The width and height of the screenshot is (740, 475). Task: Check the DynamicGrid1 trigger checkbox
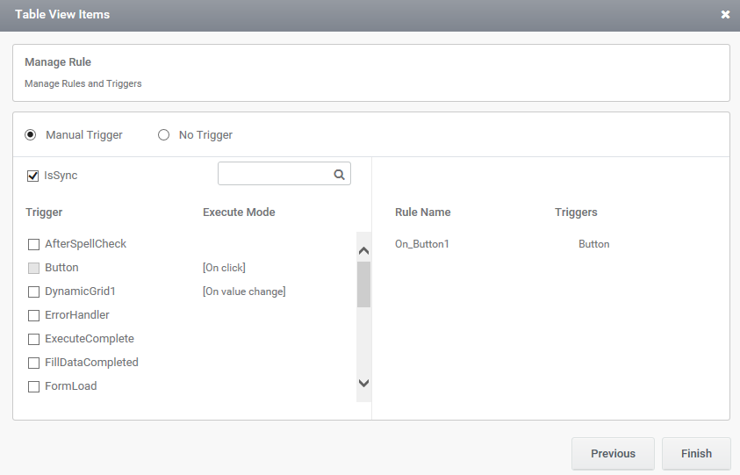click(33, 291)
